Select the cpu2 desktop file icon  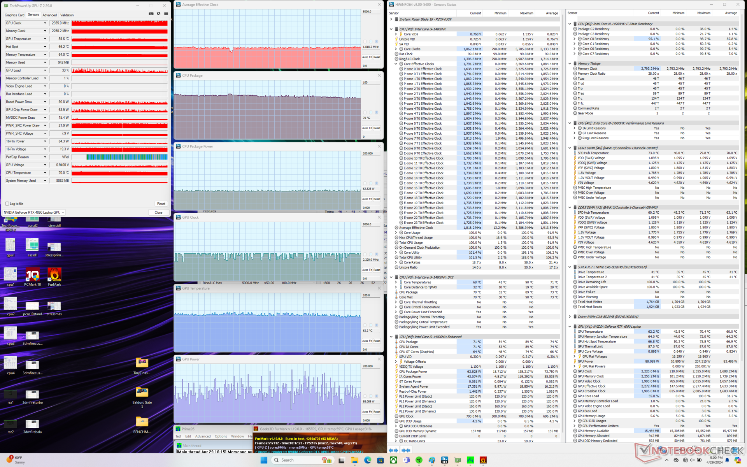(11, 306)
